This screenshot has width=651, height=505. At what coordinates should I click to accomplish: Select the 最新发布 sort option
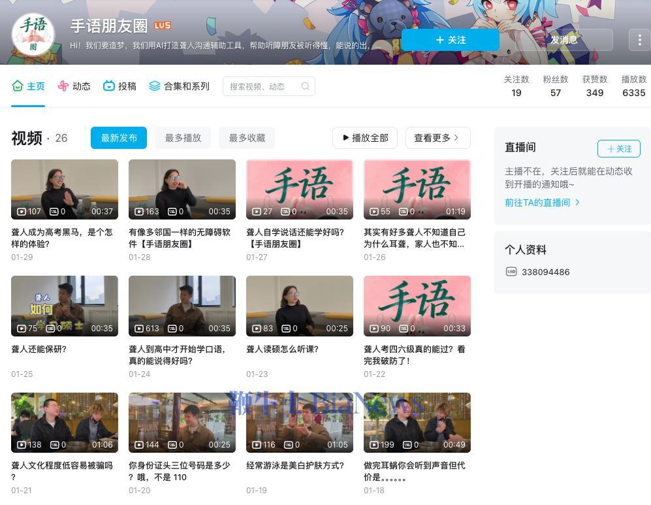click(x=119, y=138)
